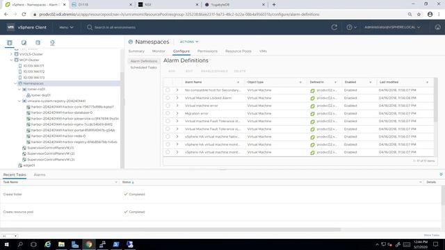
Task: Click the global search field
Action: coord(115,27)
